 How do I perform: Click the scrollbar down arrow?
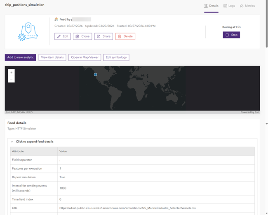point(266,214)
